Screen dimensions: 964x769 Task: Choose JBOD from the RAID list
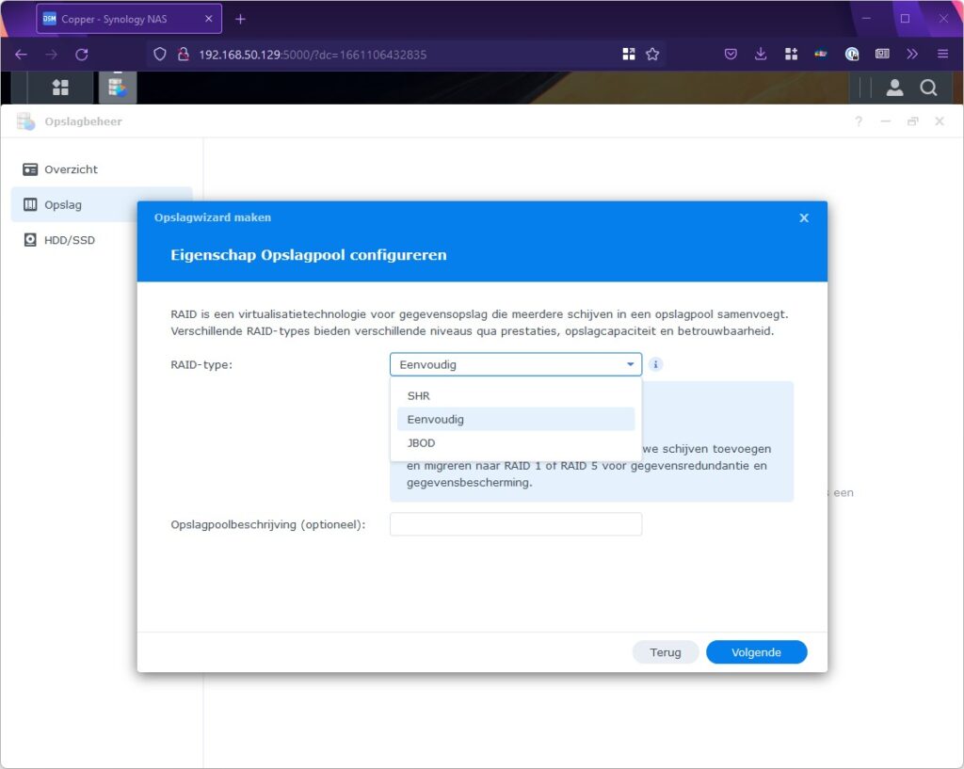pos(516,442)
